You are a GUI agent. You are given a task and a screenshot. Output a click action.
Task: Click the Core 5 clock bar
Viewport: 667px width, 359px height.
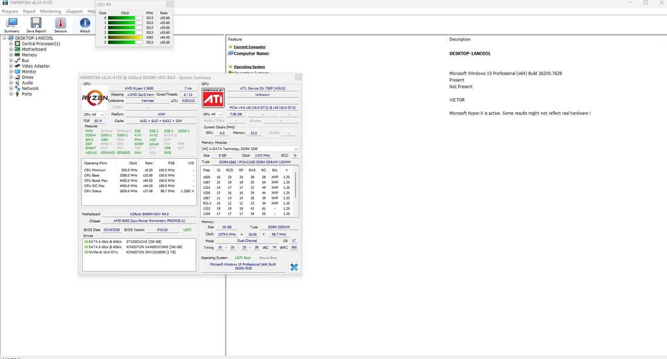click(x=125, y=42)
